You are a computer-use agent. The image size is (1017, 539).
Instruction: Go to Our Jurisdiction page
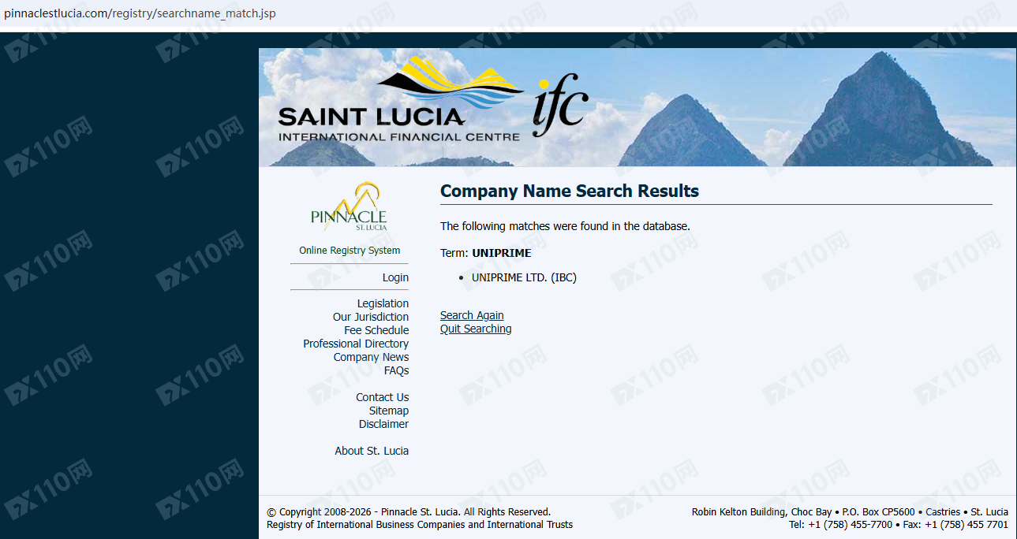tap(371, 317)
